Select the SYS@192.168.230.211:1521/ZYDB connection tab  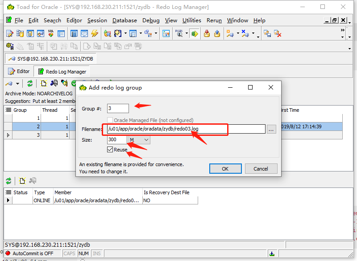(x=50, y=59)
